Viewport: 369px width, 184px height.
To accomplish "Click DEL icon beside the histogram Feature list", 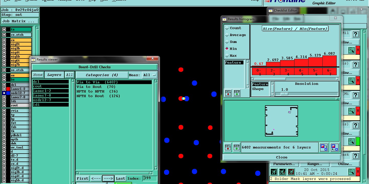I will click(x=228, y=93).
